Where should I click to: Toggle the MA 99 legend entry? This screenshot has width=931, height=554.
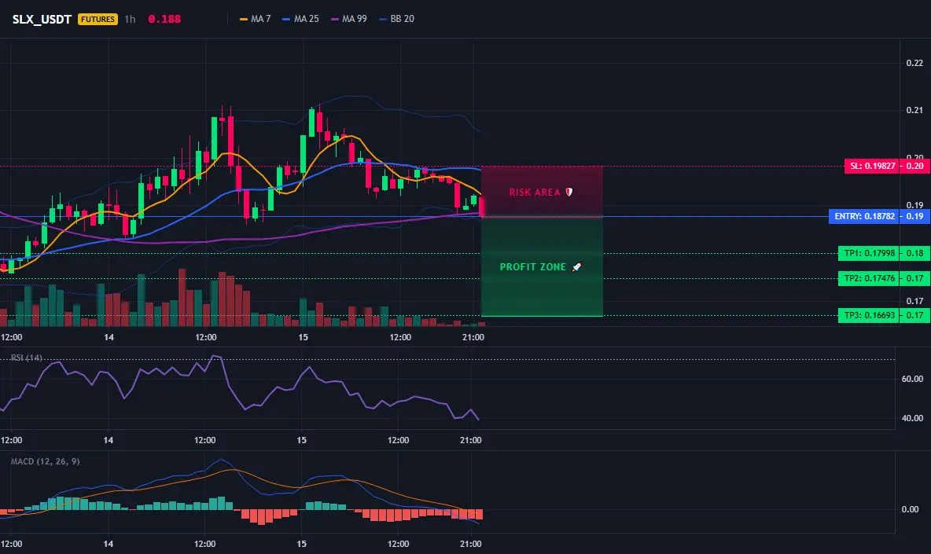click(x=349, y=19)
